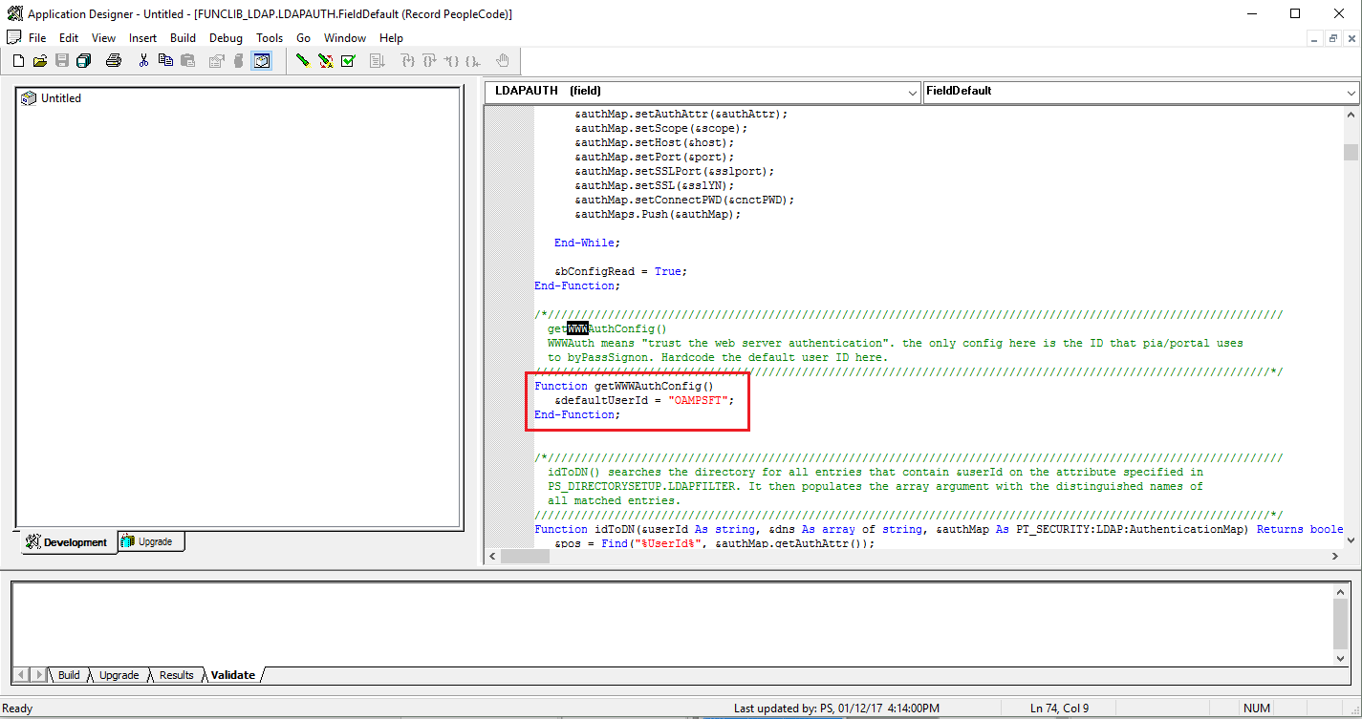Click the code editor scroll down arrow
Screen dimensions: 1362x719
click(x=1351, y=540)
